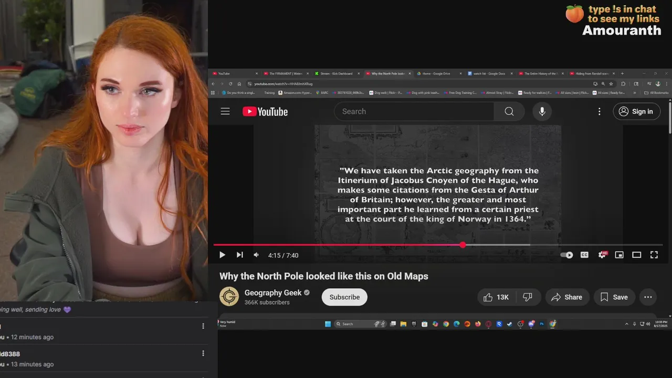Viewport: 672px width, 378px height.
Task: Click the browser home button
Action: pos(239,84)
